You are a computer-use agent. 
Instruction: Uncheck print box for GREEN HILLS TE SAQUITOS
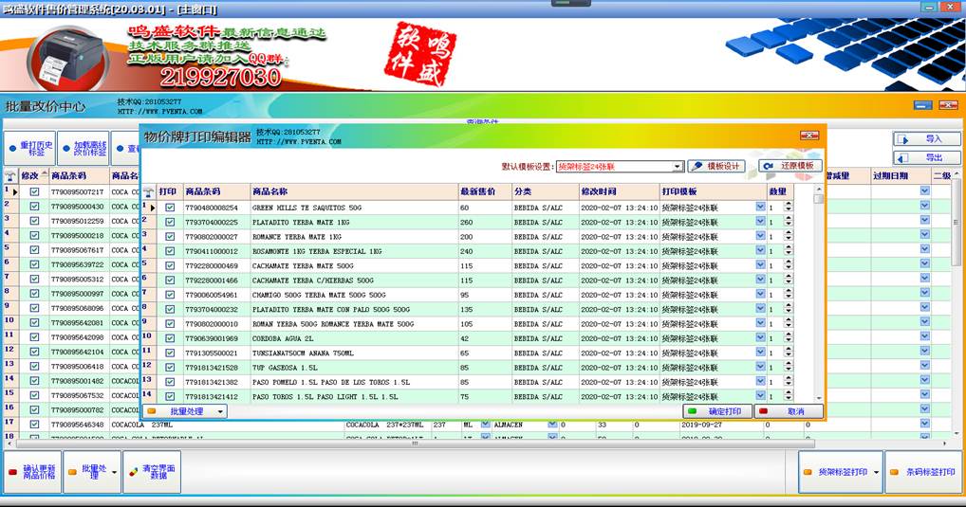pyautogui.click(x=170, y=208)
